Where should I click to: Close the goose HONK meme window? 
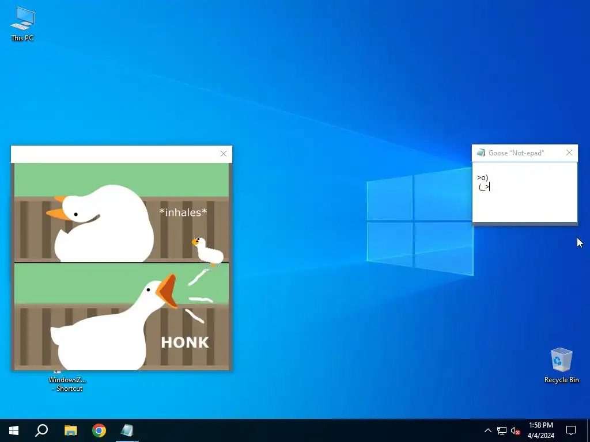coord(224,154)
